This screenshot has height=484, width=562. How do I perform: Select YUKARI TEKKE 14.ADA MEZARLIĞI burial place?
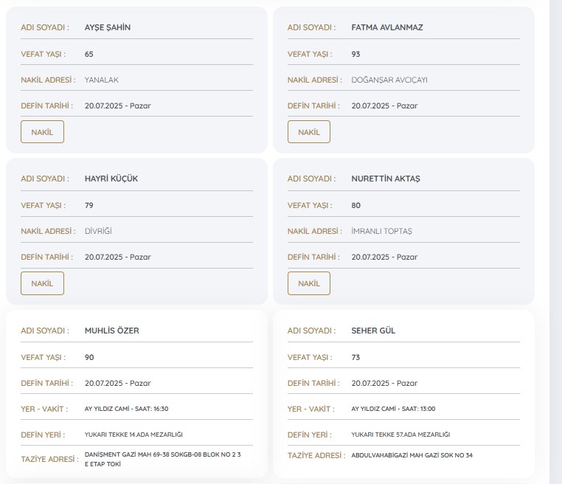(133, 435)
